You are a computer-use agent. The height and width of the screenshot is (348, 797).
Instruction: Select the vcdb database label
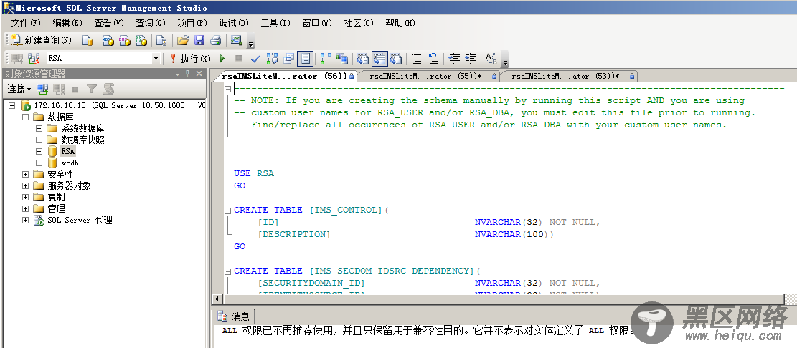(x=70, y=163)
